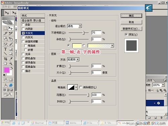
Task: Click the Opacity (不透明度) slider handle
Action: tap(84, 33)
